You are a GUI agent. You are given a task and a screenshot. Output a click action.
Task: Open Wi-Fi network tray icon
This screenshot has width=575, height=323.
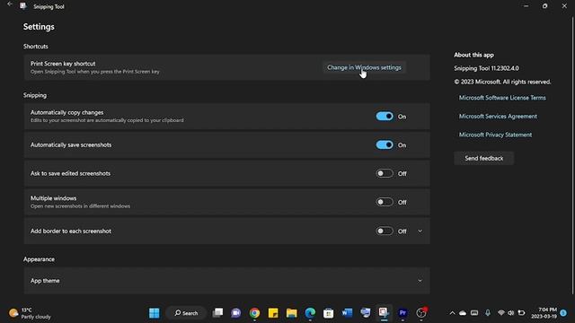[501, 313]
